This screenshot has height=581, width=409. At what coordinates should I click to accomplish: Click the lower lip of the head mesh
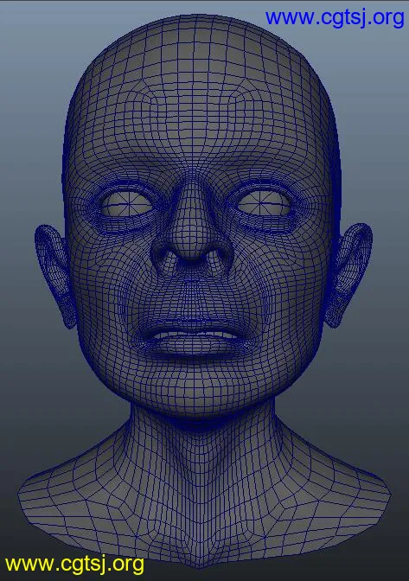pyautogui.click(x=193, y=346)
